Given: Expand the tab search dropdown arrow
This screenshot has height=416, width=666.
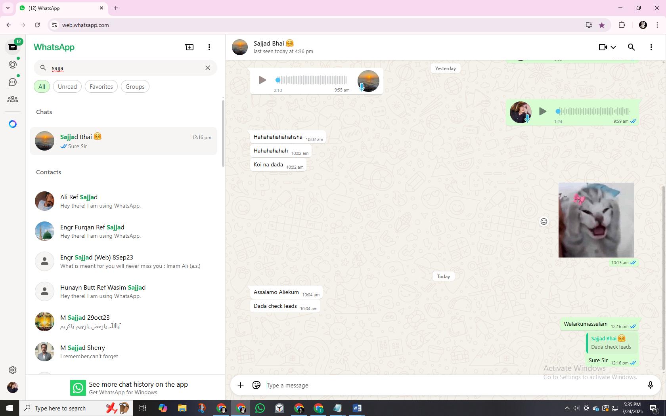Looking at the screenshot, I should point(8,8).
